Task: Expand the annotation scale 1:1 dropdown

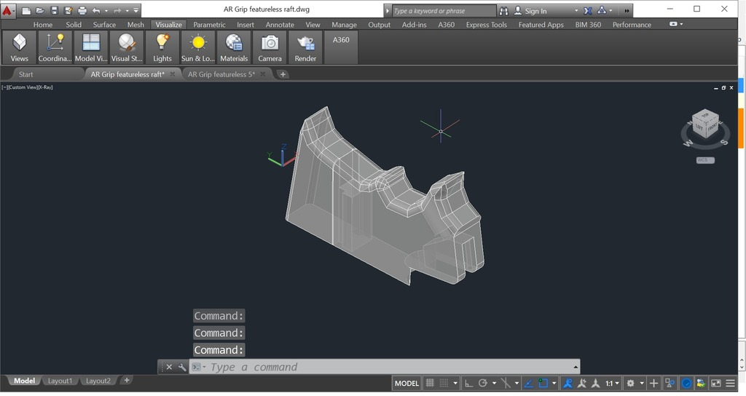Action: [613, 383]
